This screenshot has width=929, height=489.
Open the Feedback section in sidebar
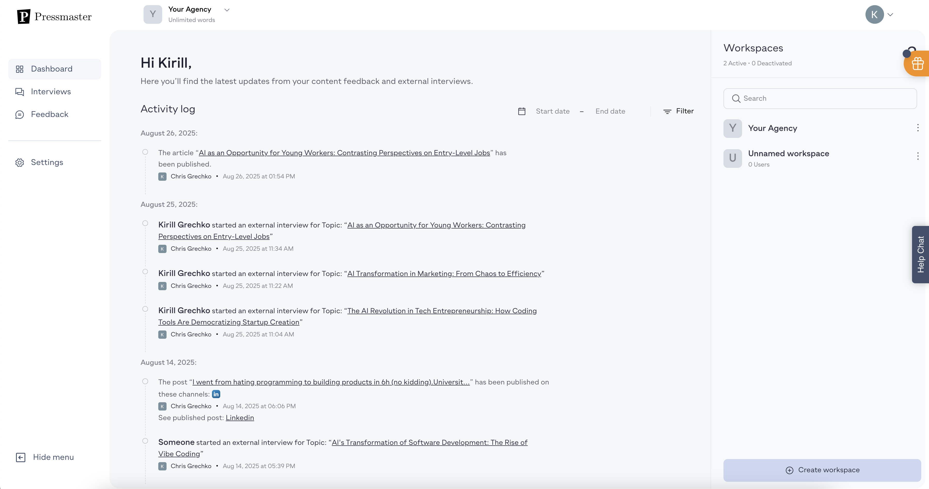[49, 114]
